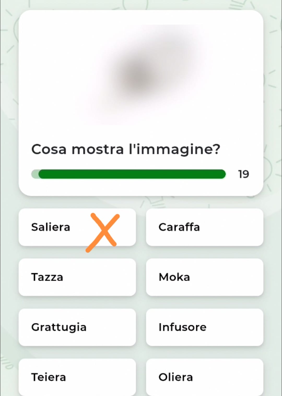Select the Moka answer button
282x396 pixels.
(204, 277)
